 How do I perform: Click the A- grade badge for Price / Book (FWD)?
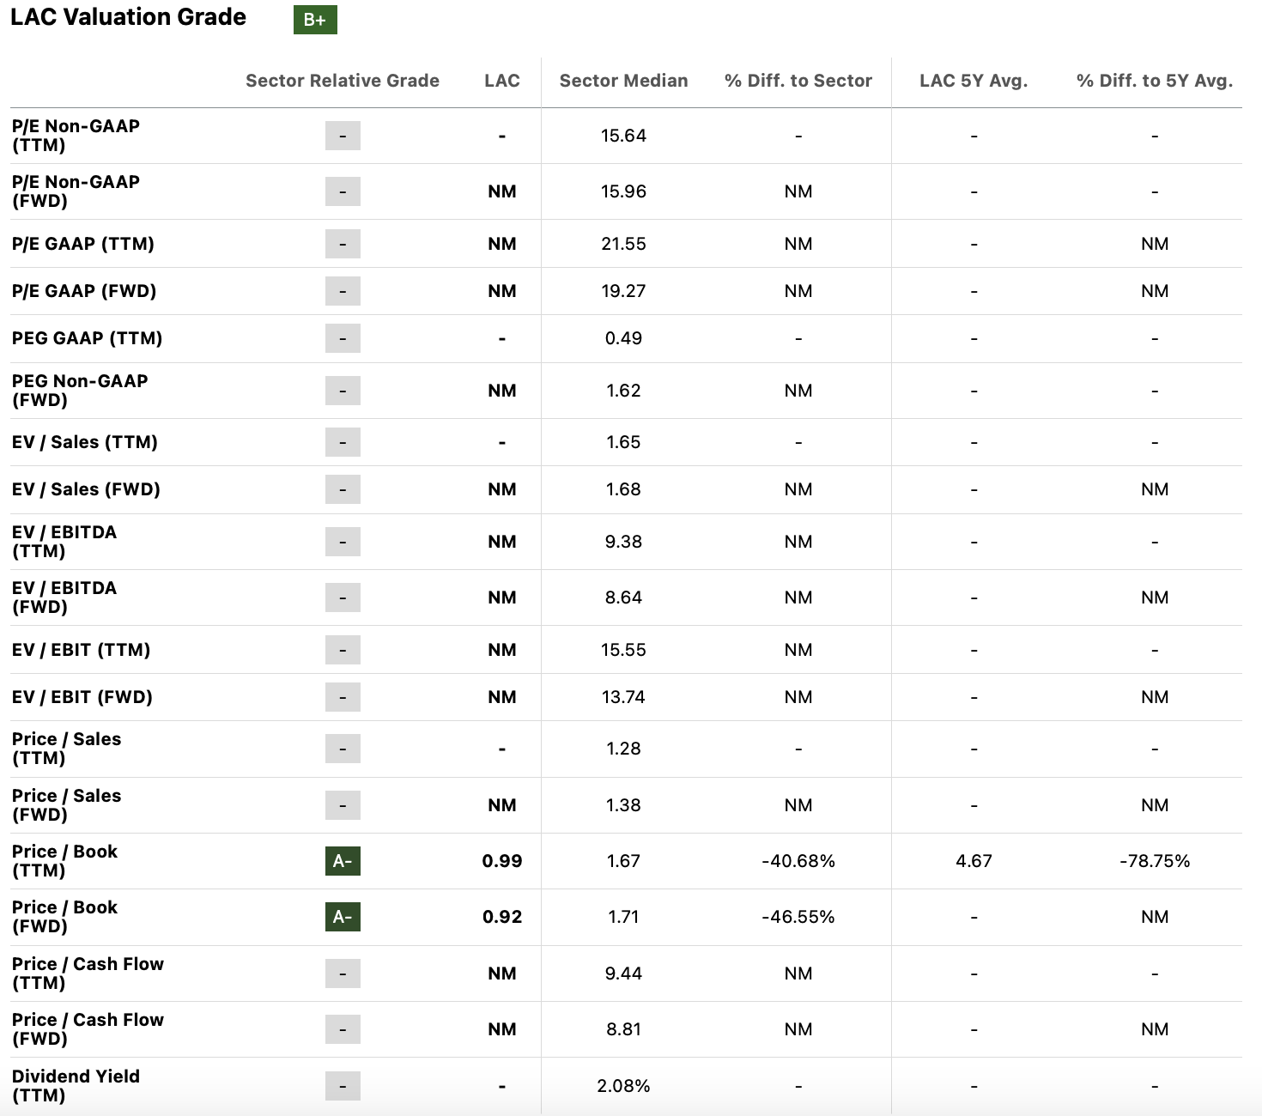[343, 917]
